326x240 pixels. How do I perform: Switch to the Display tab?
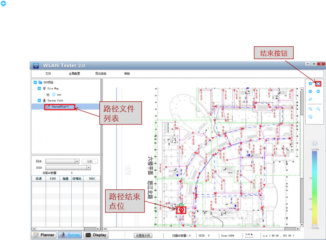[96, 235]
